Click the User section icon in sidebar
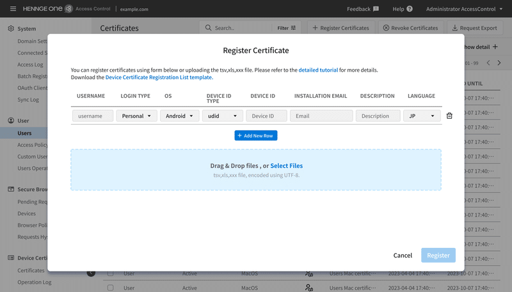The image size is (512, 292). coord(11,121)
